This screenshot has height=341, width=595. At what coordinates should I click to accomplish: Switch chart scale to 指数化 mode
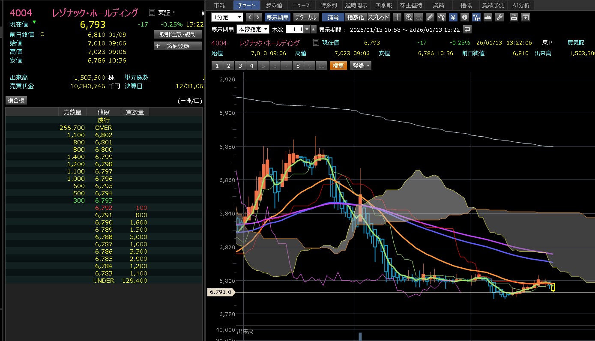355,17
